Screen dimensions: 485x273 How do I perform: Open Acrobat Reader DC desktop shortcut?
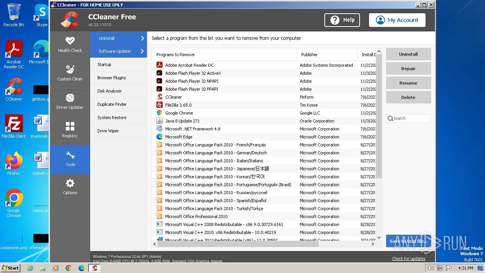[14, 55]
